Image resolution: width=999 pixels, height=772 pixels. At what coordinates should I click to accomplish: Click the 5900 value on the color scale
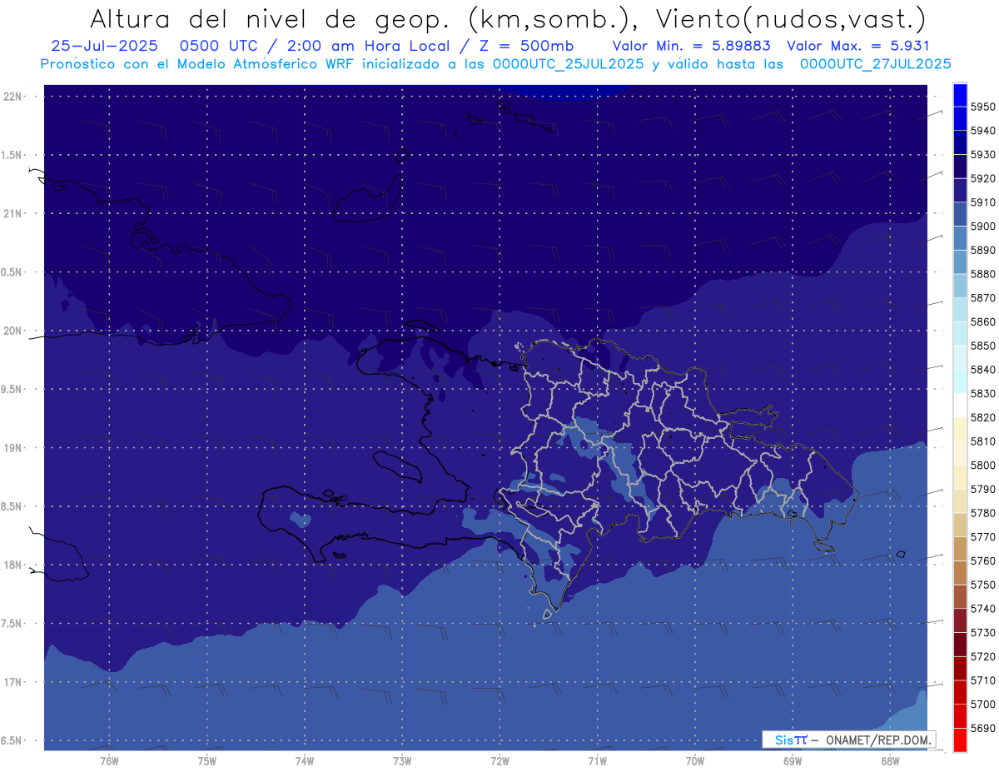(983, 227)
